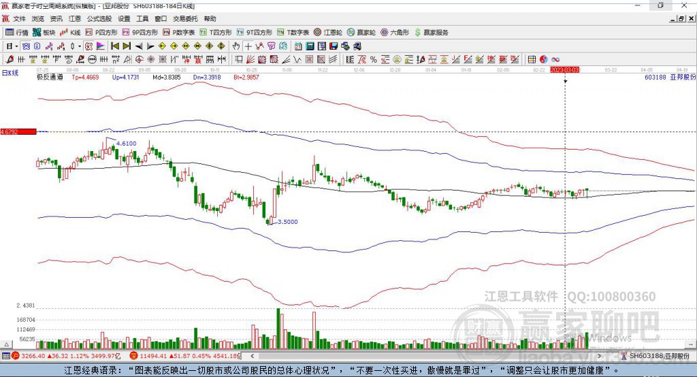Open the 公式选股 menu
This screenshot has width=697, height=377.
point(99,18)
